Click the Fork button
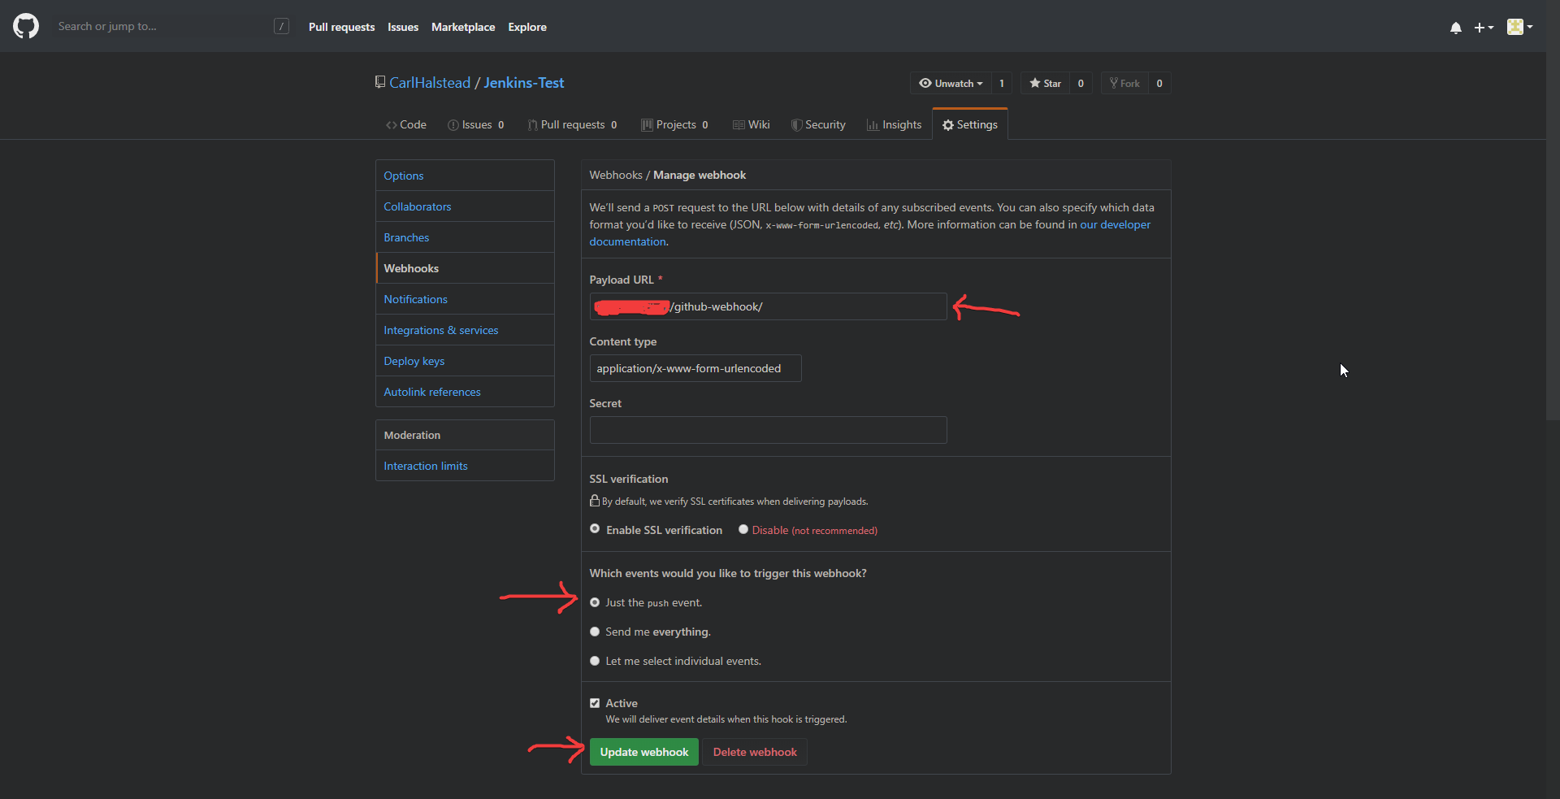Viewport: 1560px width, 799px height. 1124,83
